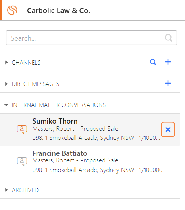Add a new channel with plus icon
185x210 pixels.
pos(168,62)
